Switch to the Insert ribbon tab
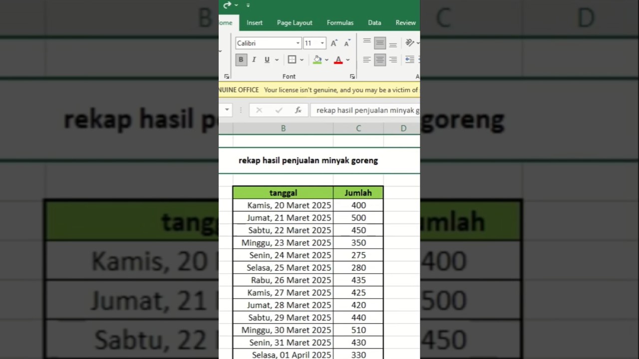The width and height of the screenshot is (639, 359). (x=254, y=23)
